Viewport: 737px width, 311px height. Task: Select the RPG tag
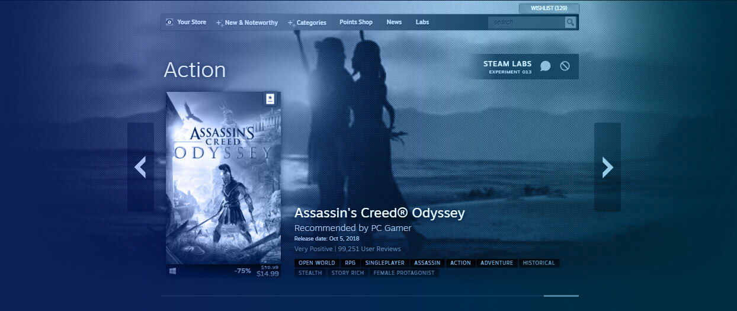(x=350, y=263)
